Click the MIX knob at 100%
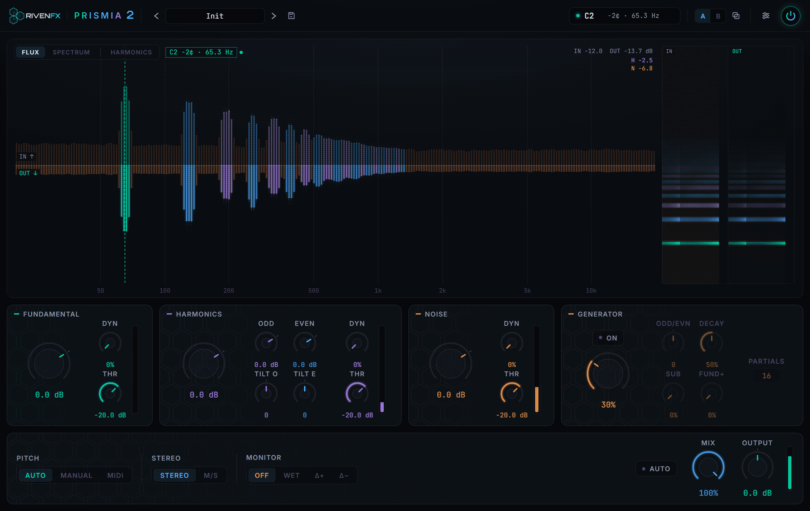 point(708,468)
